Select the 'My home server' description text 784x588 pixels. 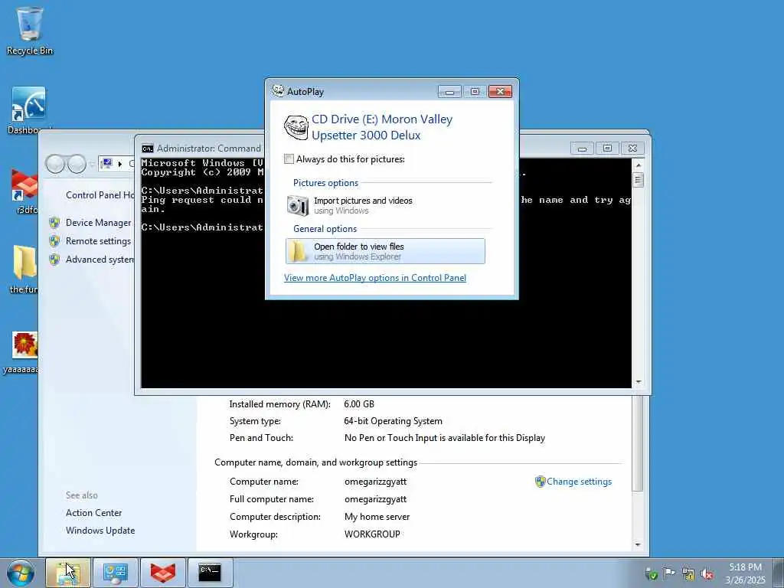pos(377,517)
